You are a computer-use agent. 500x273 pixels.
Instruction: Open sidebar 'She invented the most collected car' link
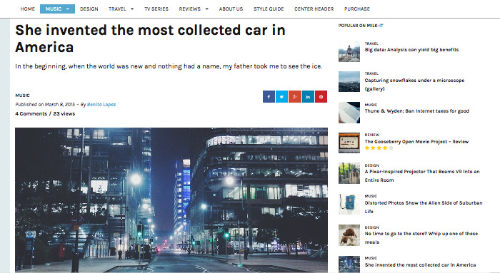pos(420,264)
